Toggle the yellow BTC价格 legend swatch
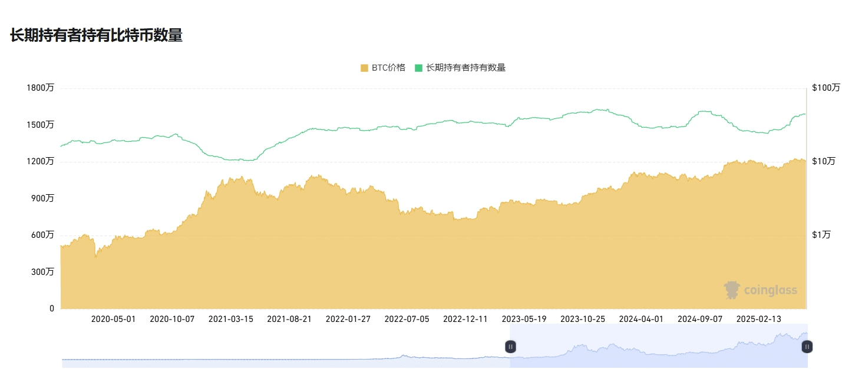The width and height of the screenshot is (842, 369). [364, 68]
